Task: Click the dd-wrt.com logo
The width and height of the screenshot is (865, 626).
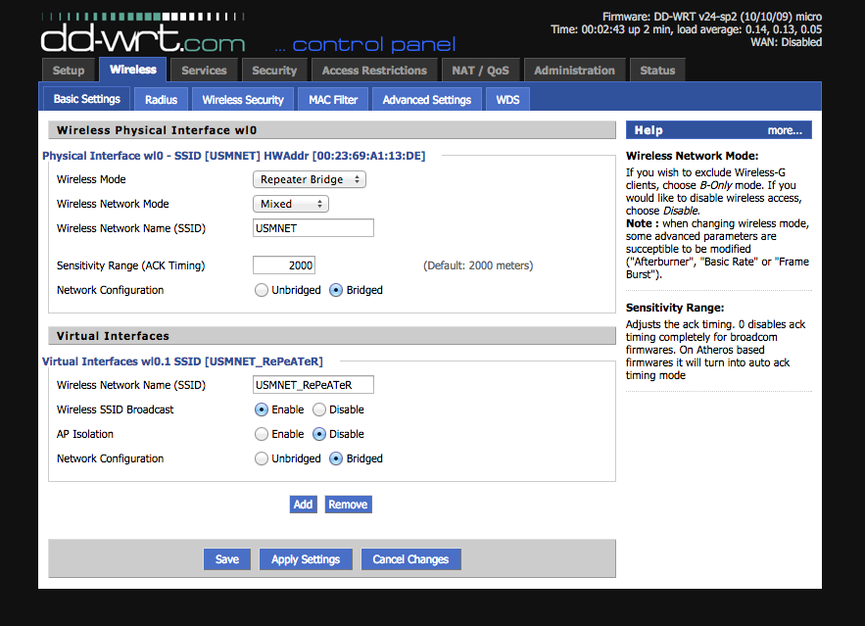Action: pyautogui.click(x=143, y=33)
